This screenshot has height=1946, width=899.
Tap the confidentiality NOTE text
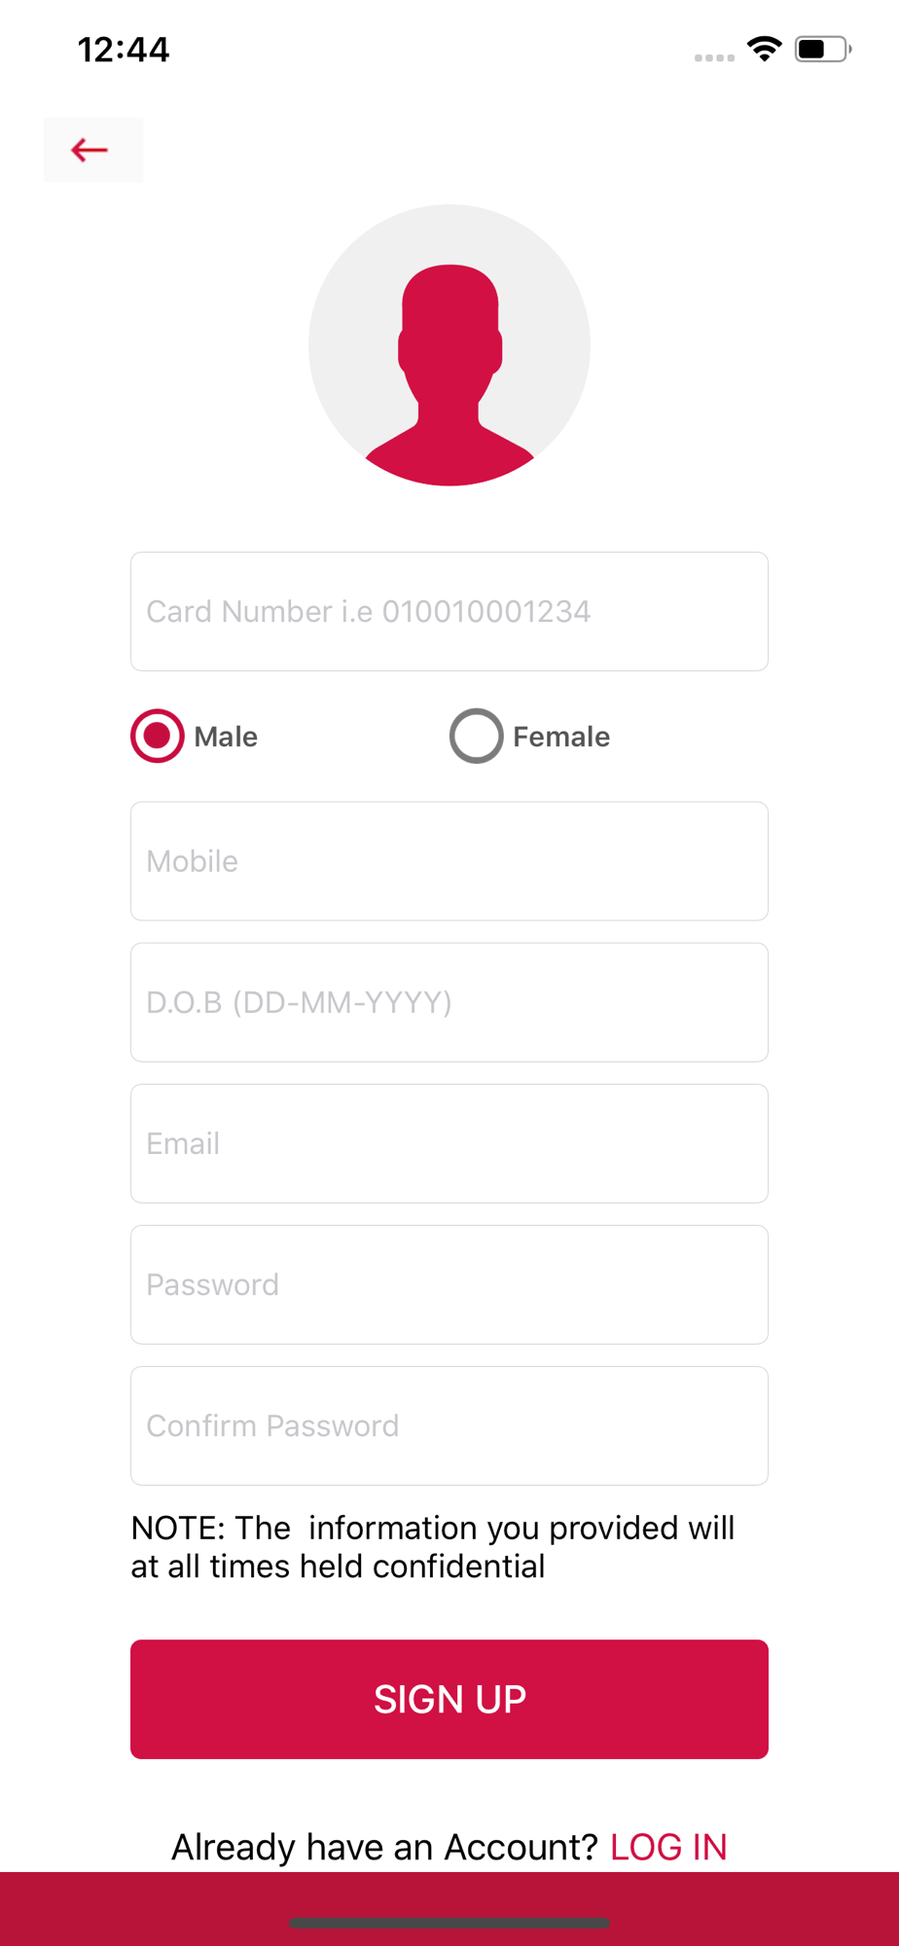(433, 1547)
